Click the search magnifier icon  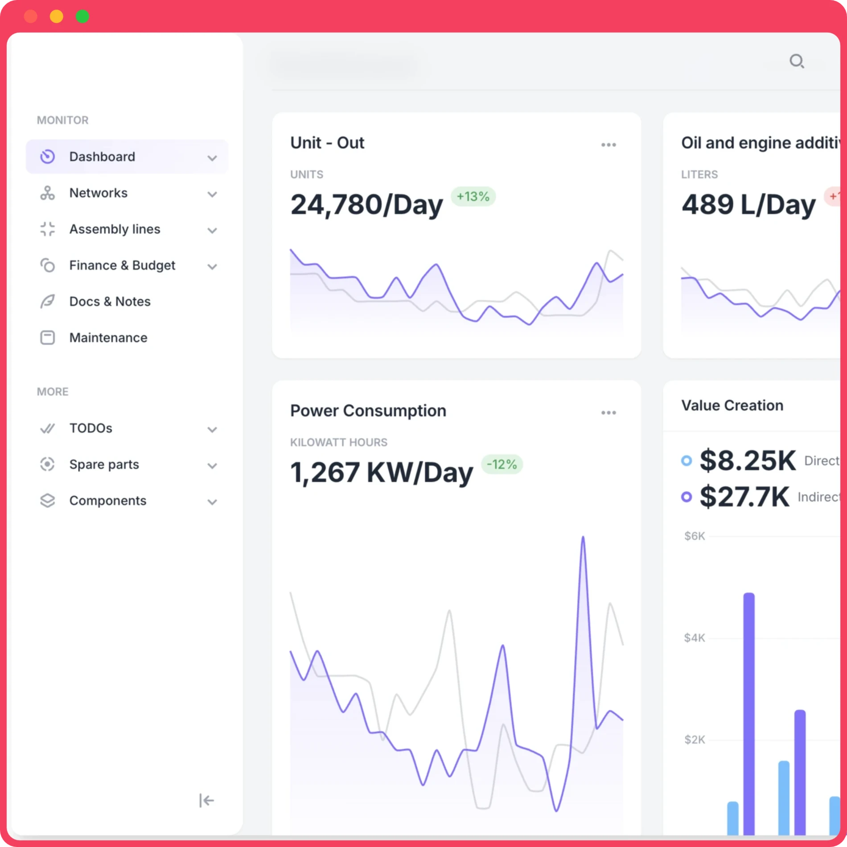pos(797,61)
